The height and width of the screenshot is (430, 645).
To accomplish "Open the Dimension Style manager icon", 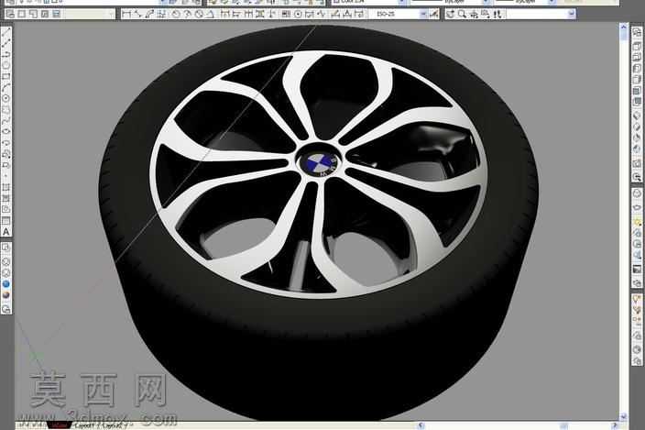I will pos(433,15).
